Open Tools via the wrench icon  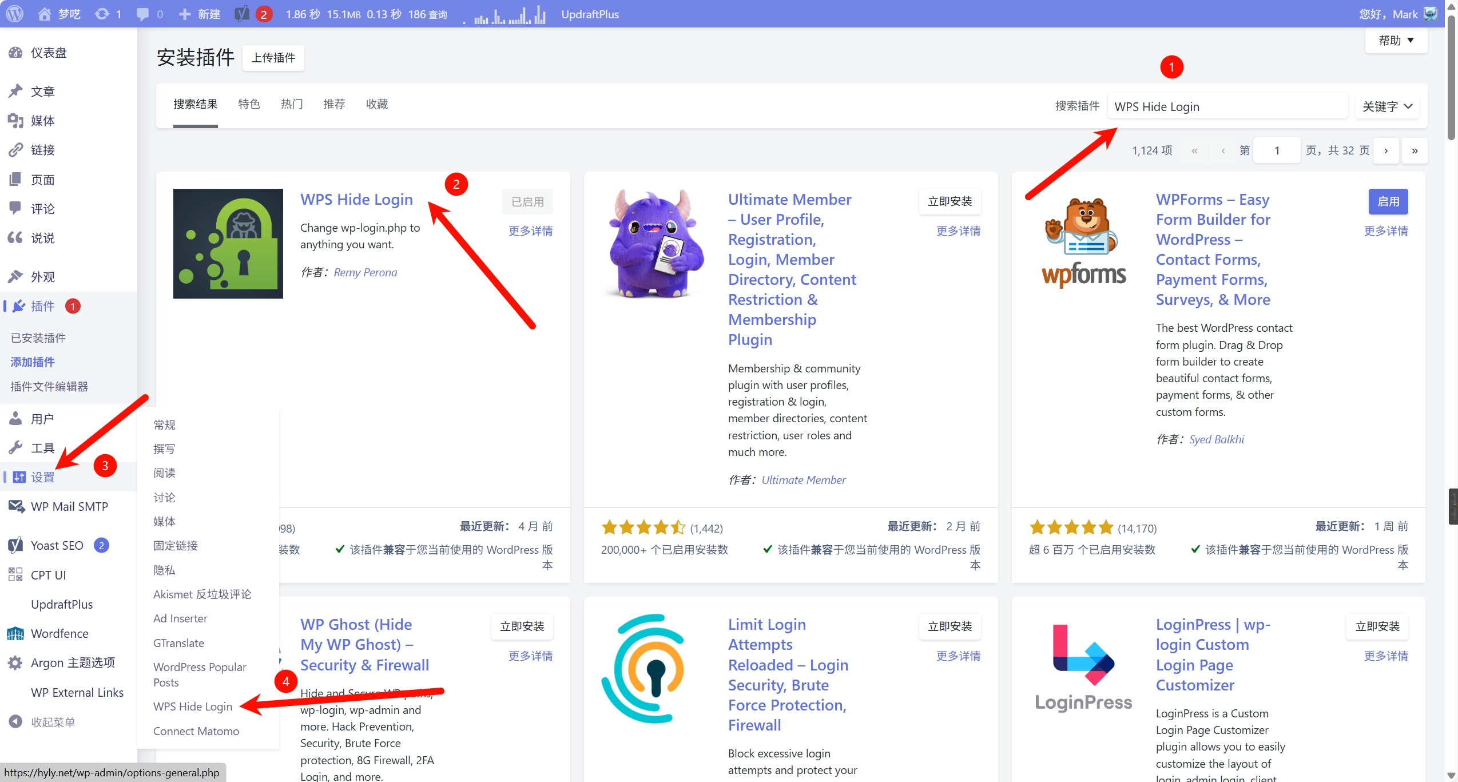coord(15,448)
